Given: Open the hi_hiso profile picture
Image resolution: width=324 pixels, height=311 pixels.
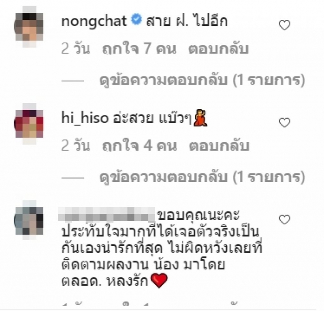Looking at the screenshot, I should click(29, 124).
